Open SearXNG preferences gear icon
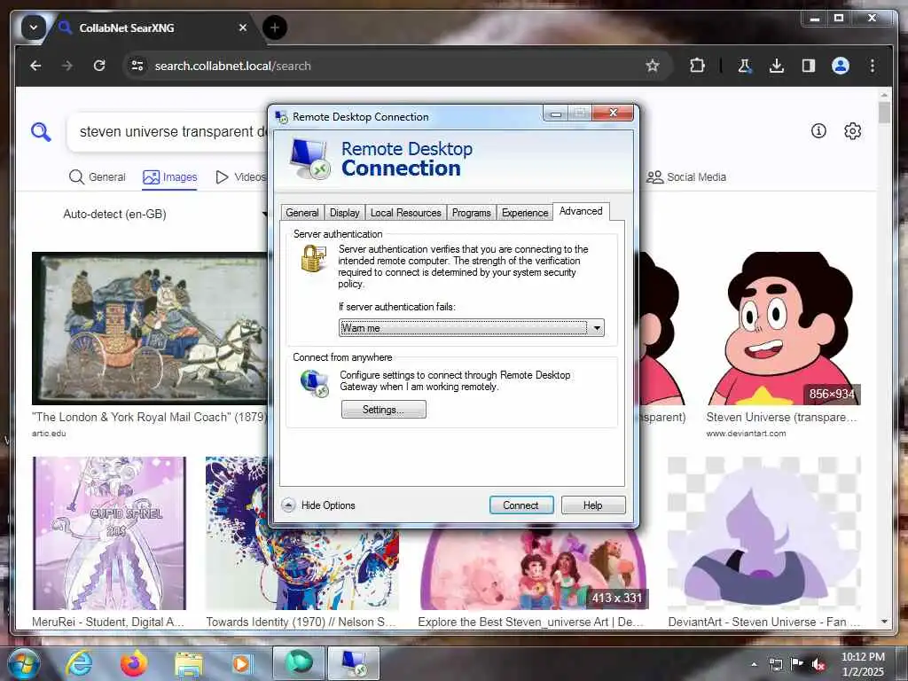Viewport: 908px width, 681px height. pos(852,131)
